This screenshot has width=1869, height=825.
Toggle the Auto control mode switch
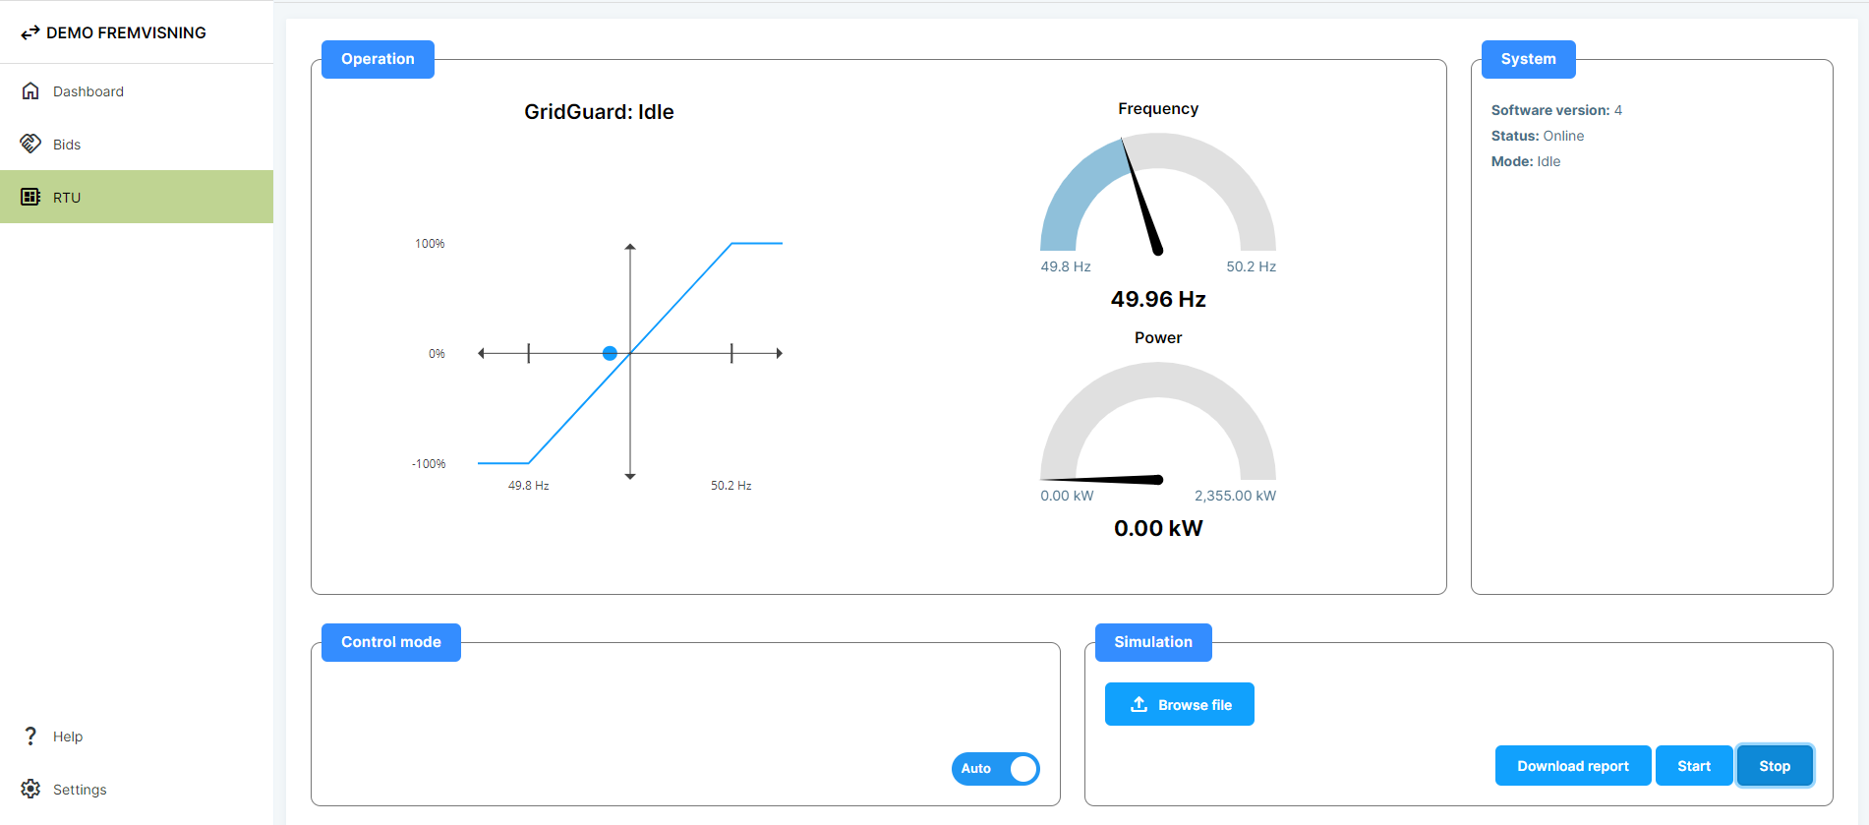995,768
